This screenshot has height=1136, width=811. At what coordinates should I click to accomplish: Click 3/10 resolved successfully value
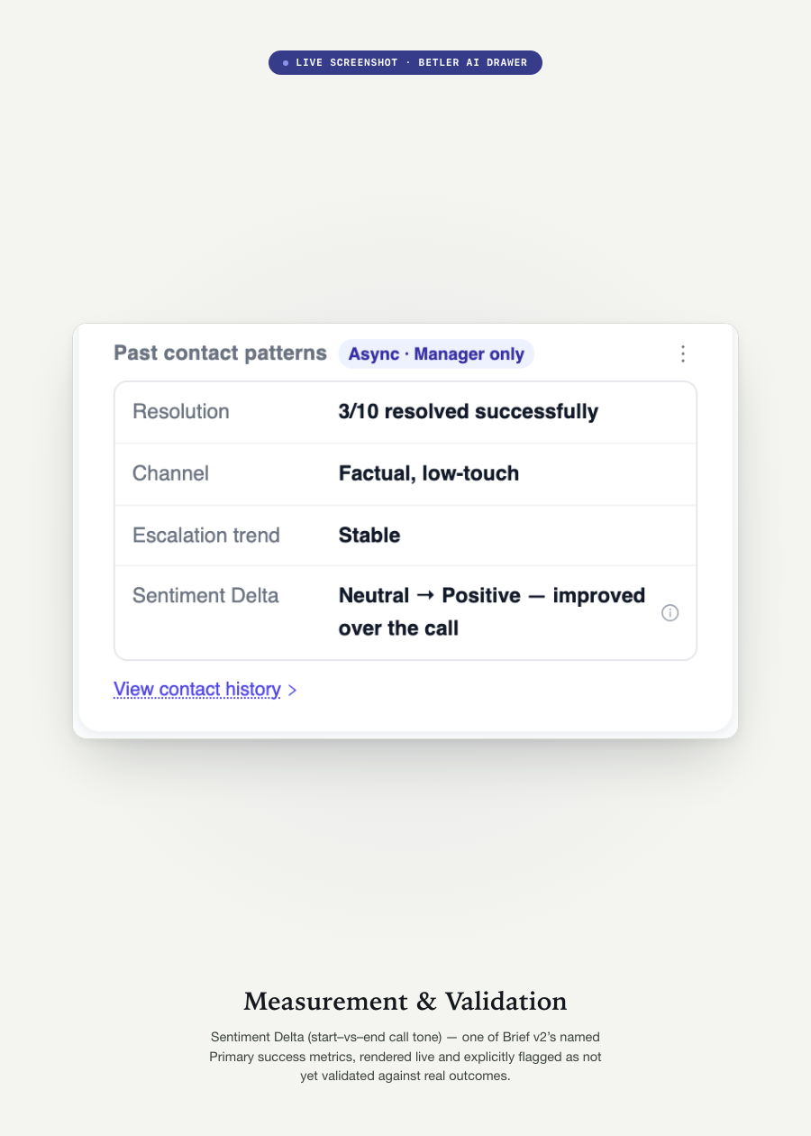click(469, 411)
